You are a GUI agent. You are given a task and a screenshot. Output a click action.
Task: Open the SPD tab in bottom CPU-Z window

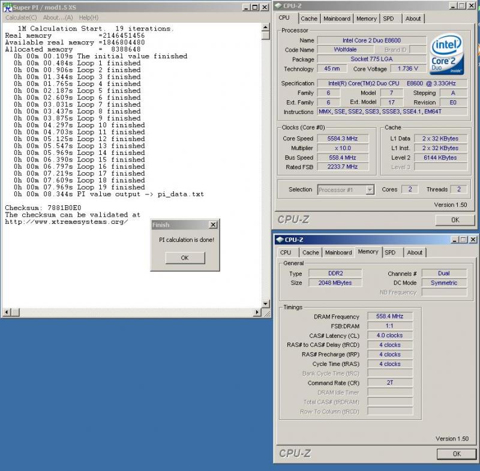coord(391,253)
